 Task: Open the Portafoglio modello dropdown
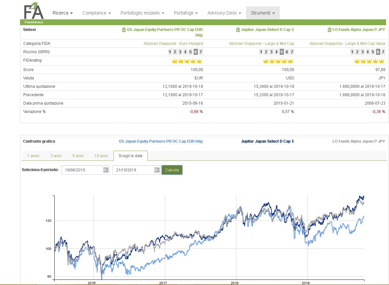coord(142,13)
